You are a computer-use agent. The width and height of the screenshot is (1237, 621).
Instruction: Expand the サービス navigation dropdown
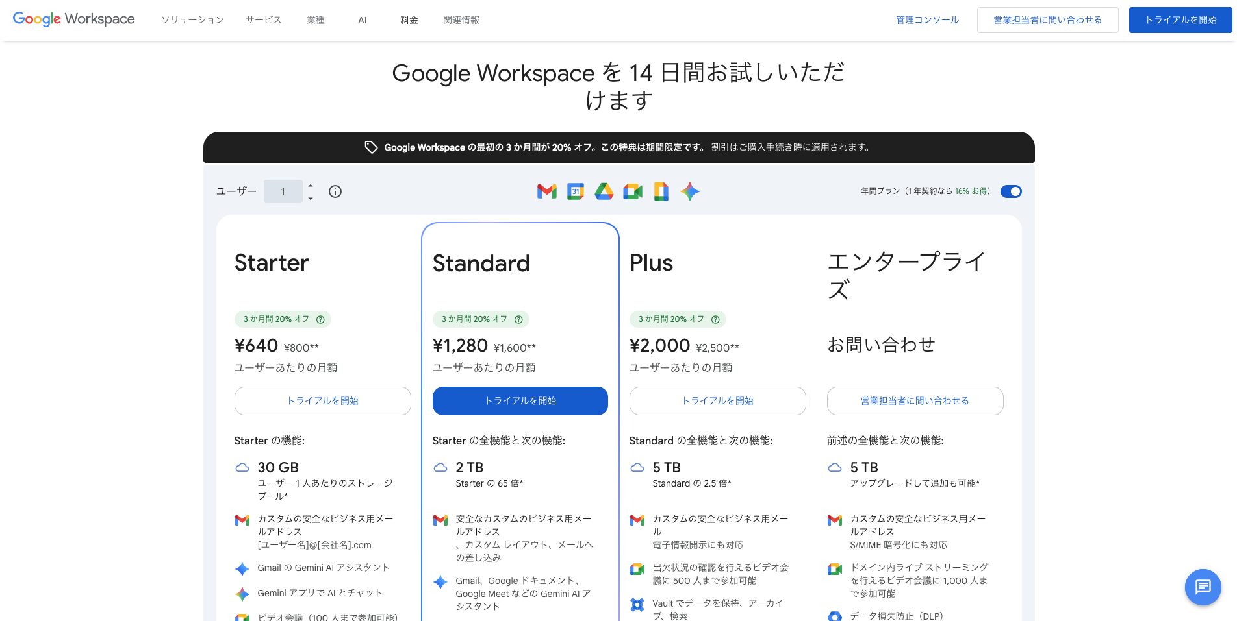(x=262, y=20)
